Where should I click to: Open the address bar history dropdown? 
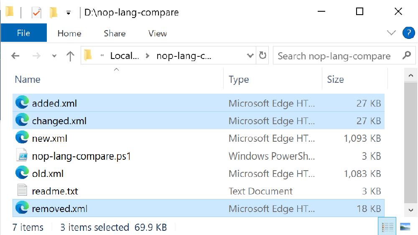pos(250,56)
